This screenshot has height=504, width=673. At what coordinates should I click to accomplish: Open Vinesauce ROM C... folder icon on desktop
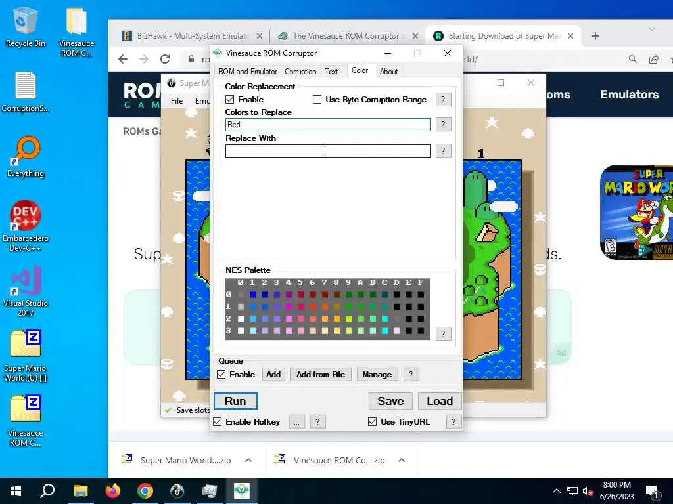[76, 32]
